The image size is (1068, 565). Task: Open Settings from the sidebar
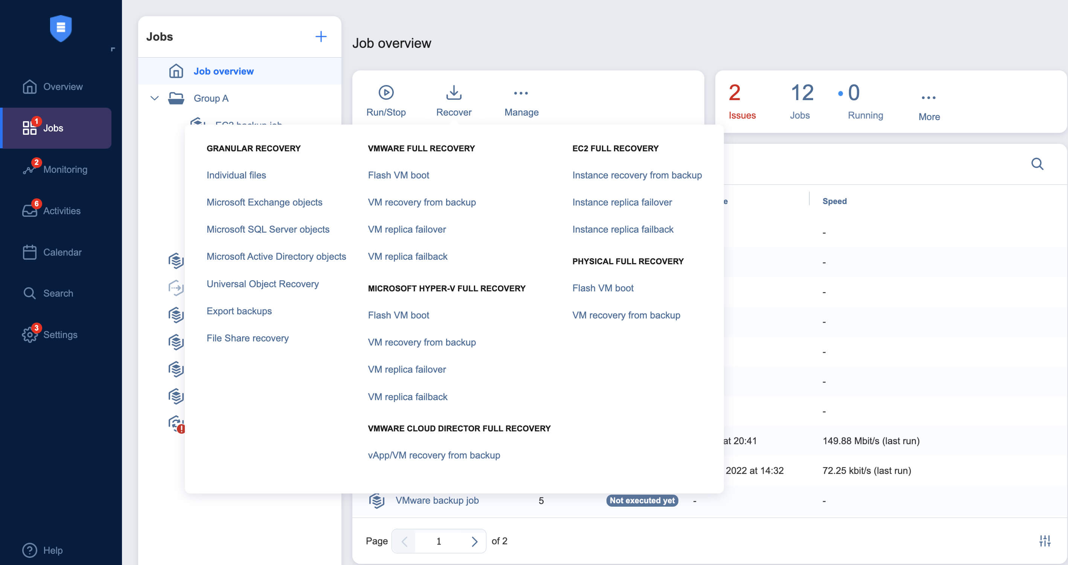point(60,335)
